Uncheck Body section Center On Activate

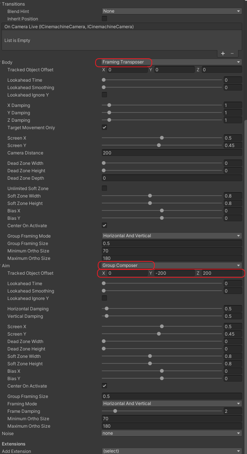(x=104, y=225)
